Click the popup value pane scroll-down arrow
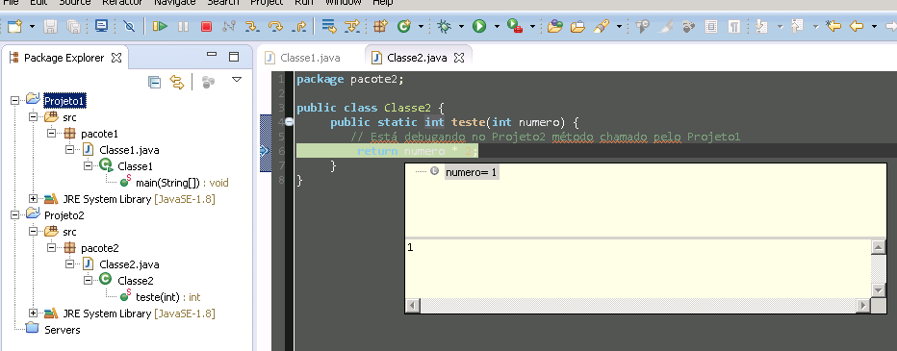Viewport: 897px width, 351px height. click(879, 290)
